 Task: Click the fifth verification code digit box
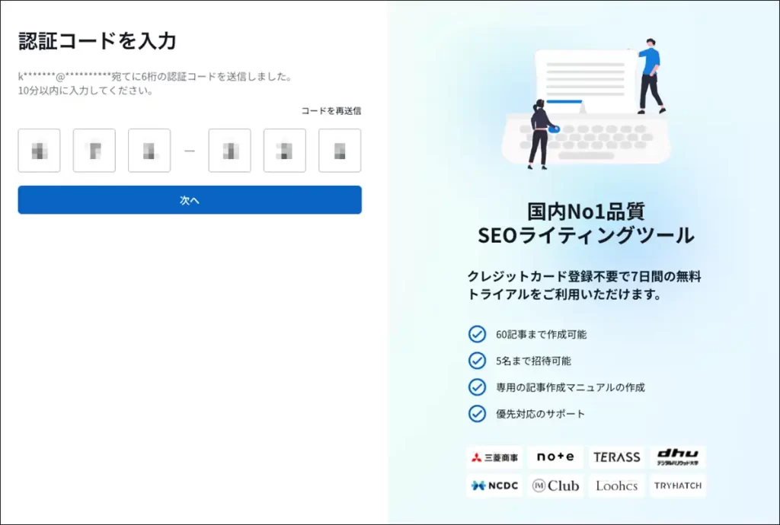click(285, 151)
